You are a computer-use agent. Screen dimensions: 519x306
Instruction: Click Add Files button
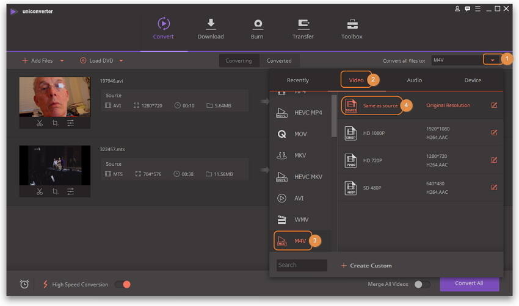pyautogui.click(x=37, y=61)
